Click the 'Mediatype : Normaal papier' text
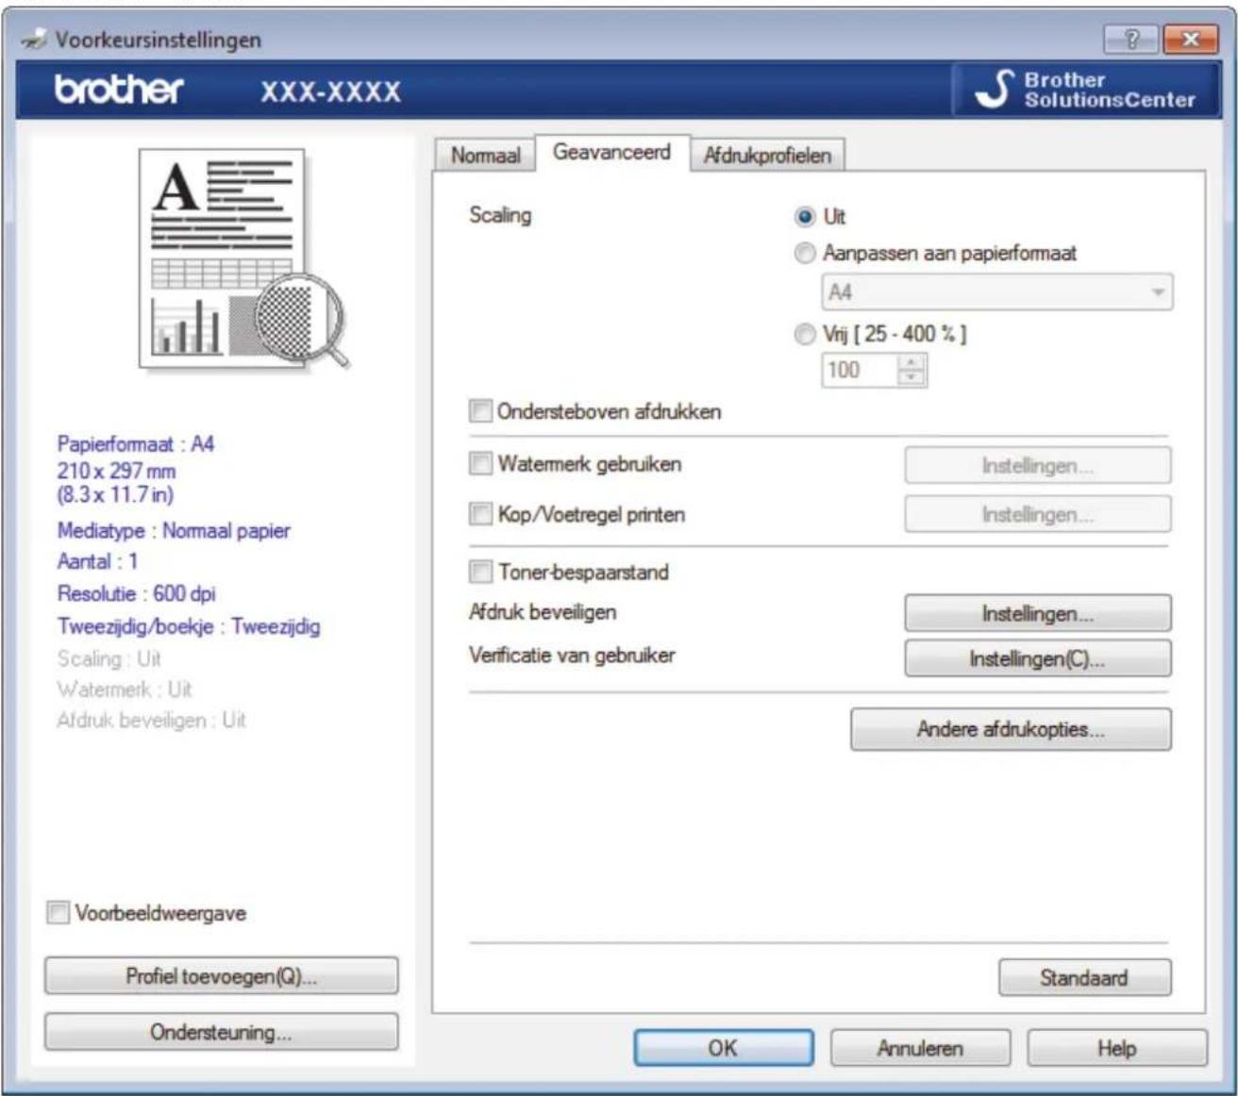 (174, 530)
